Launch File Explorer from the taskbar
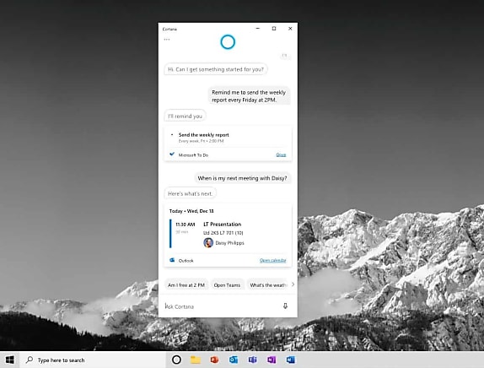The width and height of the screenshot is (484, 368). tap(196, 360)
